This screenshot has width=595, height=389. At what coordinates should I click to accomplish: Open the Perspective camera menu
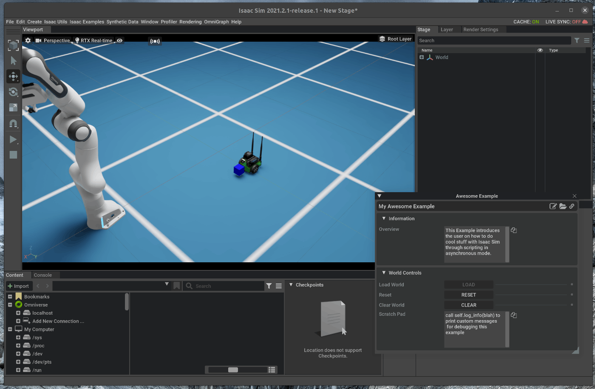[53, 40]
